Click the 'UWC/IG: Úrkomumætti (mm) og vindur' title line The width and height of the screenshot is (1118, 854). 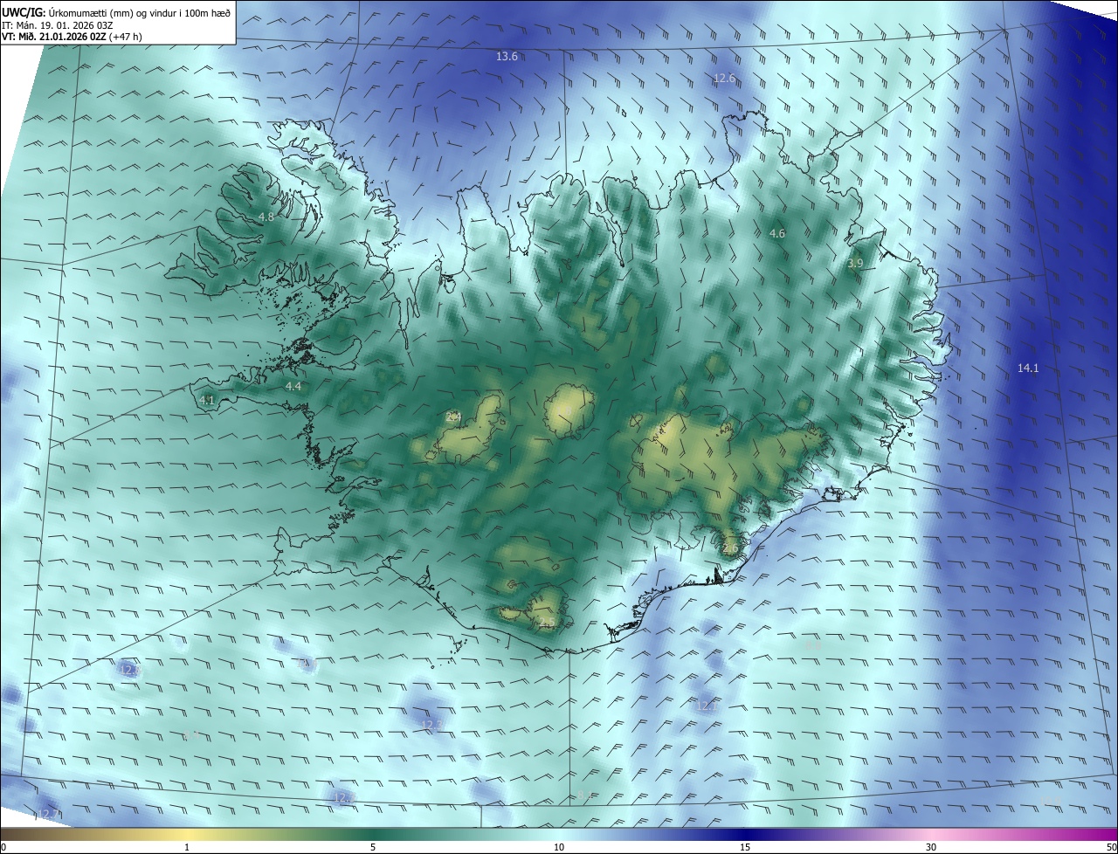pos(116,11)
